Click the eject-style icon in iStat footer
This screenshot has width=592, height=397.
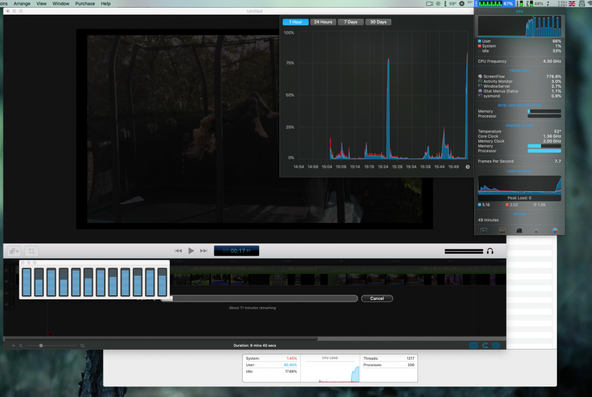(x=536, y=231)
